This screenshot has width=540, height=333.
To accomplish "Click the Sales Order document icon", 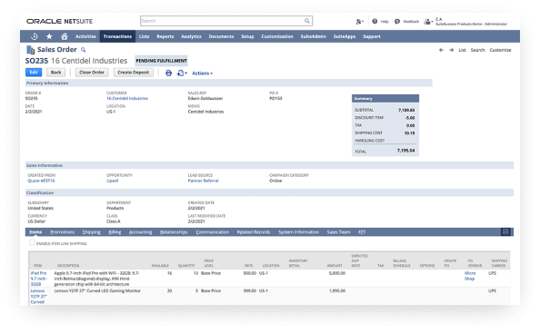I will click(x=31, y=50).
